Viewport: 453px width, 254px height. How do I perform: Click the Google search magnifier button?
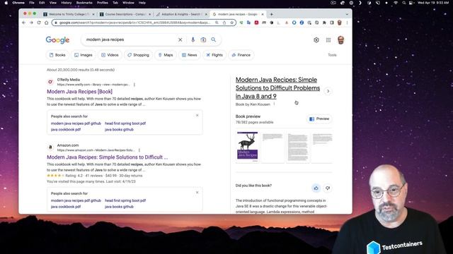tap(214, 40)
